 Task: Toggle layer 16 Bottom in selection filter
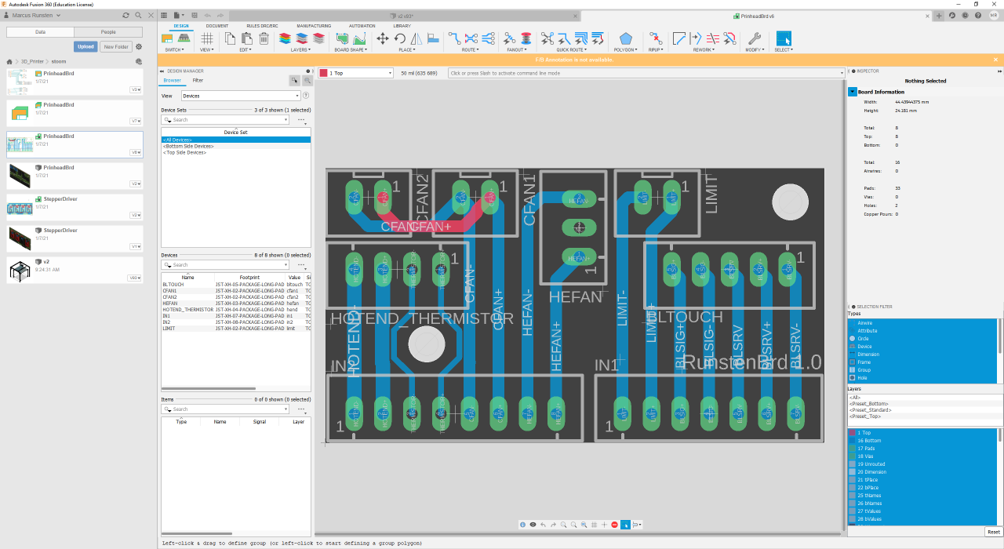click(x=922, y=440)
